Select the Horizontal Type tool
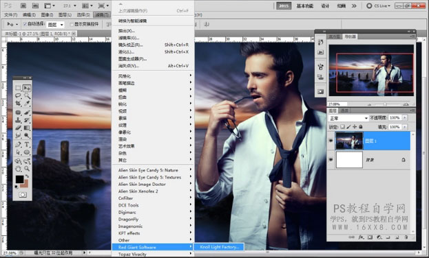The width and height of the screenshot is (429, 258). [27, 144]
